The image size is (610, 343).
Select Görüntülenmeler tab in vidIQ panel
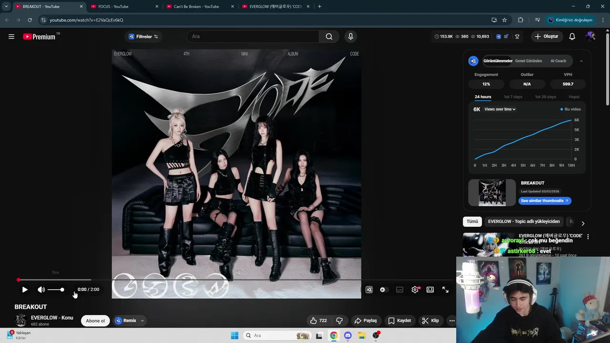(x=498, y=61)
